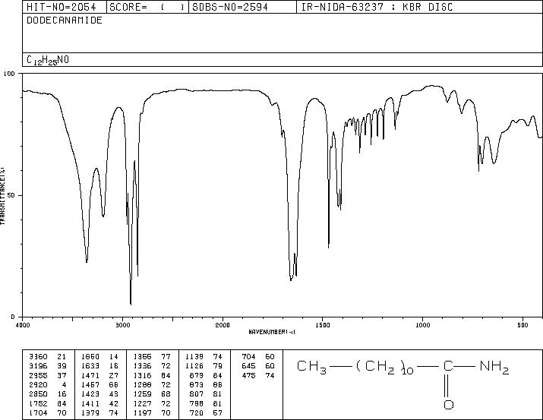Click the 3000 wavenumber axis label

coord(122,325)
